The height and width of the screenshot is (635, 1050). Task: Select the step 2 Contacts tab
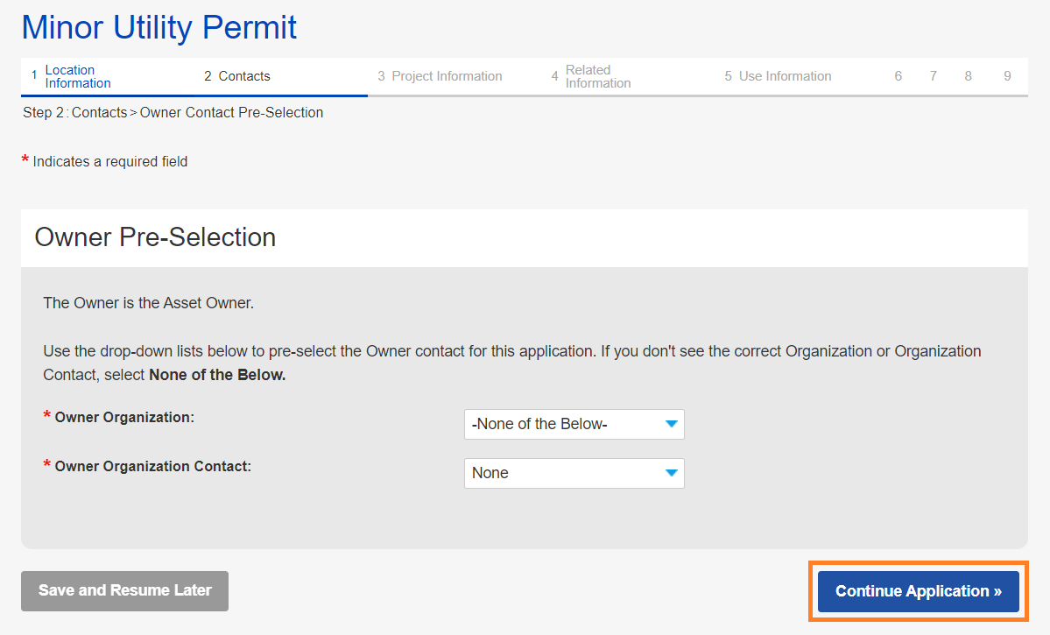243,76
